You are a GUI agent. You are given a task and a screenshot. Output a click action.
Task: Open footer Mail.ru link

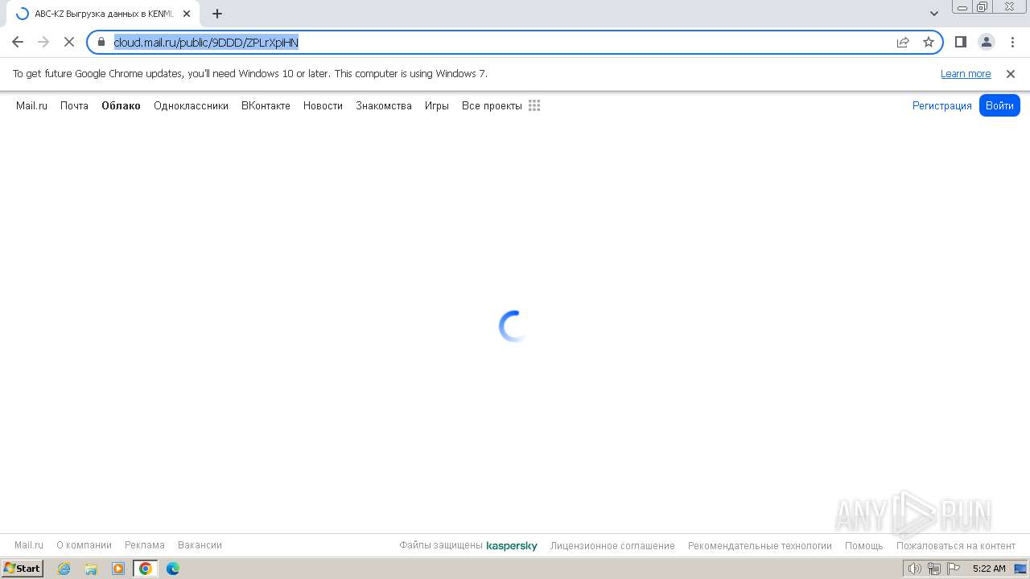pyautogui.click(x=29, y=545)
